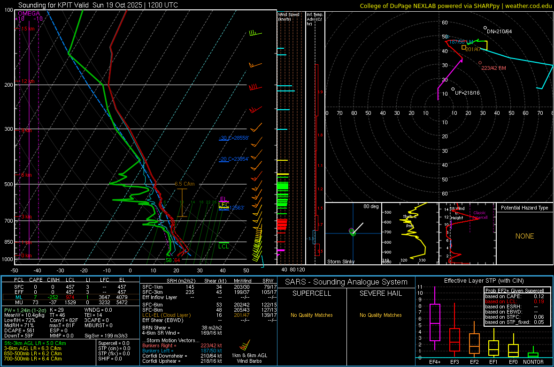Click the '80 deg' slinky angle text
This screenshot has width=554, height=367.
click(x=370, y=206)
